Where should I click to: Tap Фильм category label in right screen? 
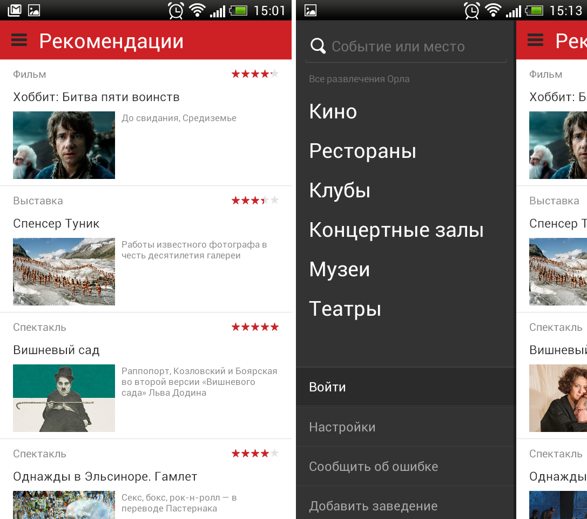[x=546, y=74]
